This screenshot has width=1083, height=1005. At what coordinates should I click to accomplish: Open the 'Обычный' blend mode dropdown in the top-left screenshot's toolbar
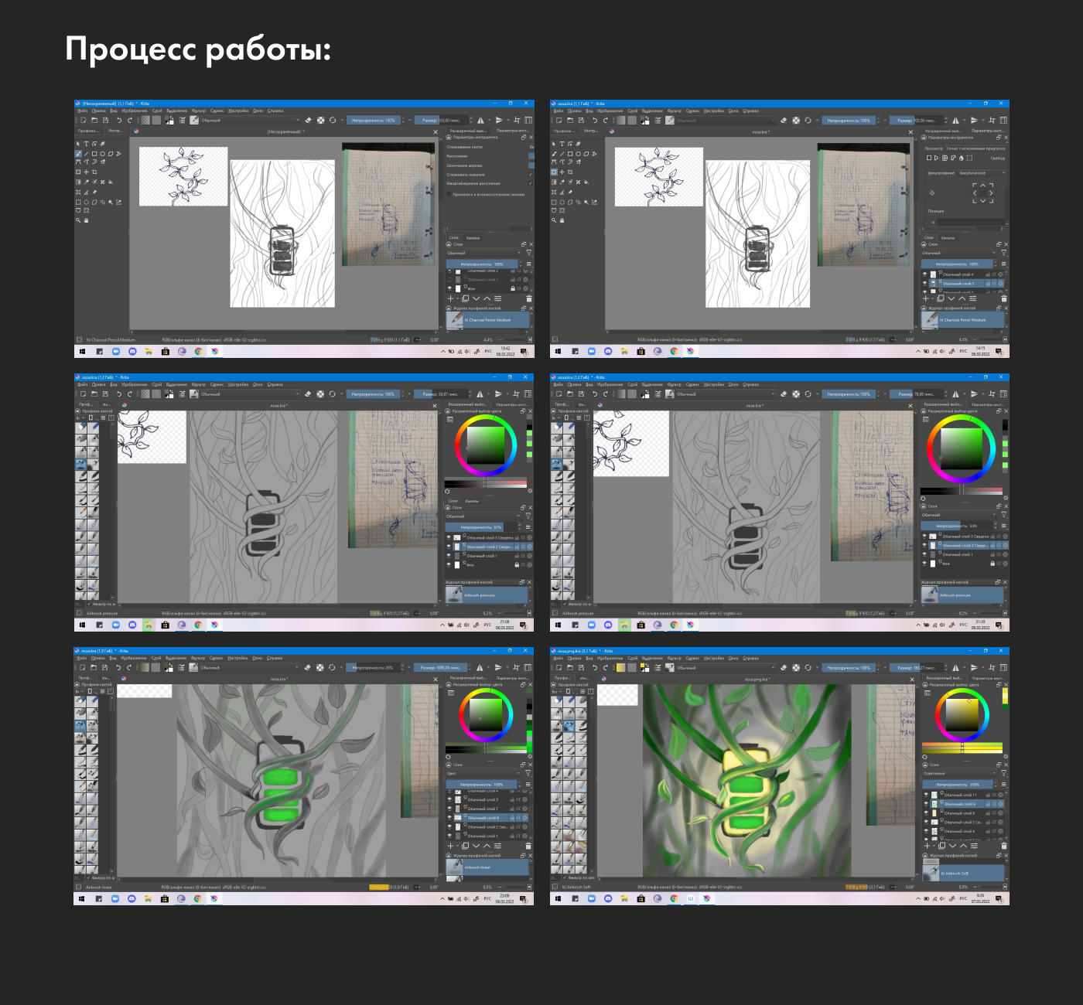point(249,121)
